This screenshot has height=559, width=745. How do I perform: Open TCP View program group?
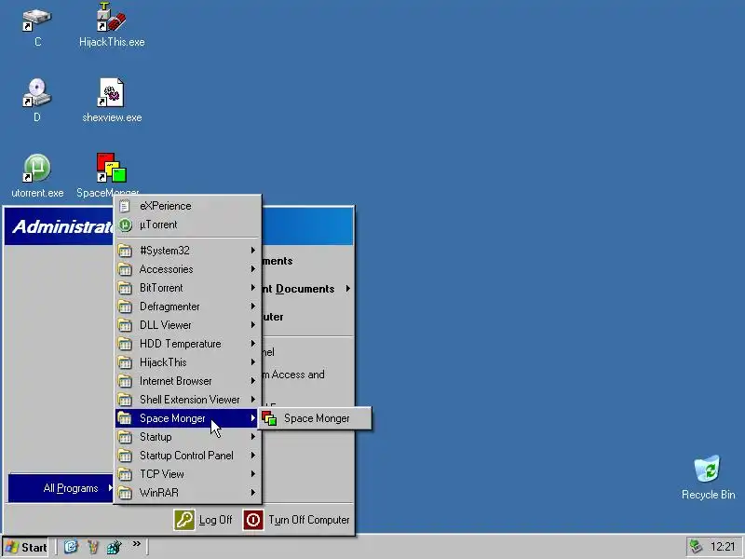click(188, 474)
